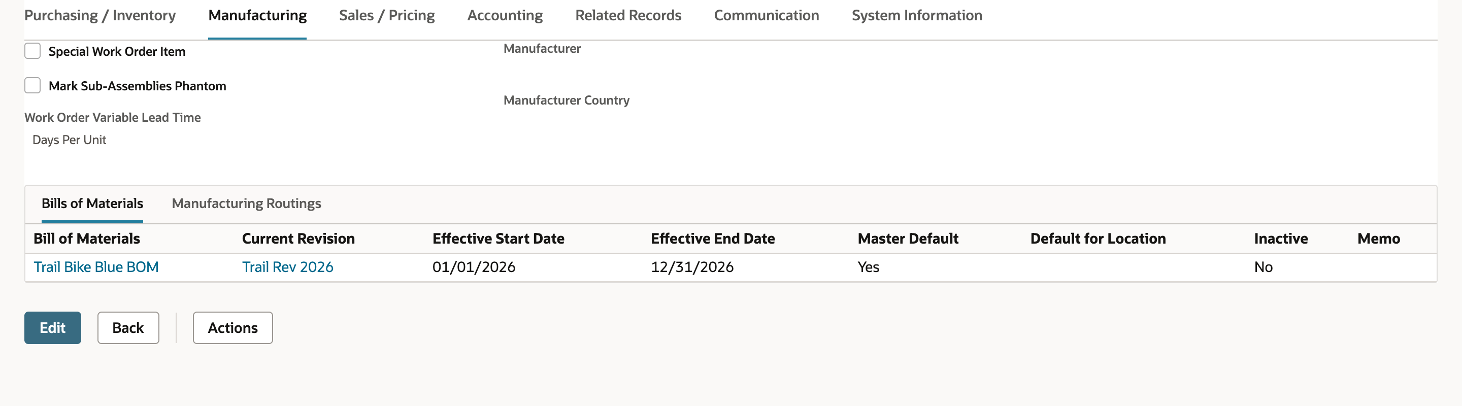
Task: Click the Inactive column header
Action: 1281,239
